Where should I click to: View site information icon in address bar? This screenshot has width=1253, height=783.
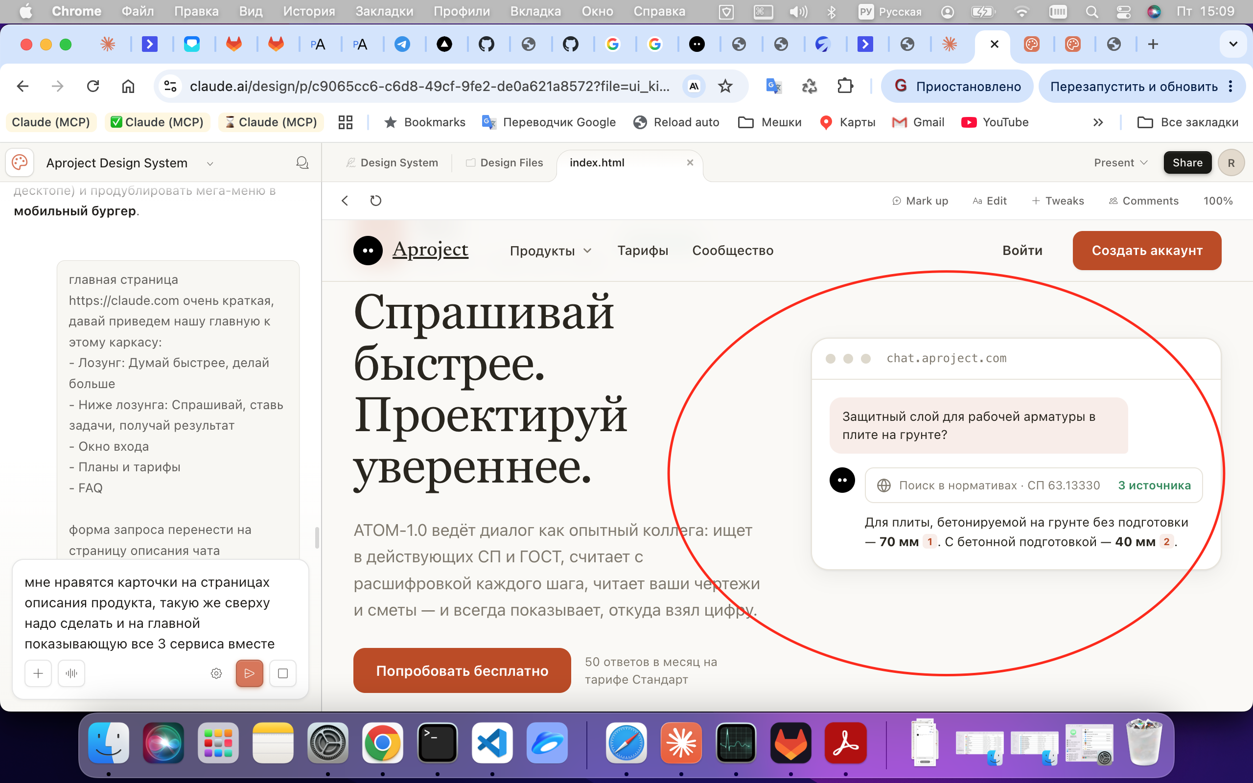tap(170, 86)
